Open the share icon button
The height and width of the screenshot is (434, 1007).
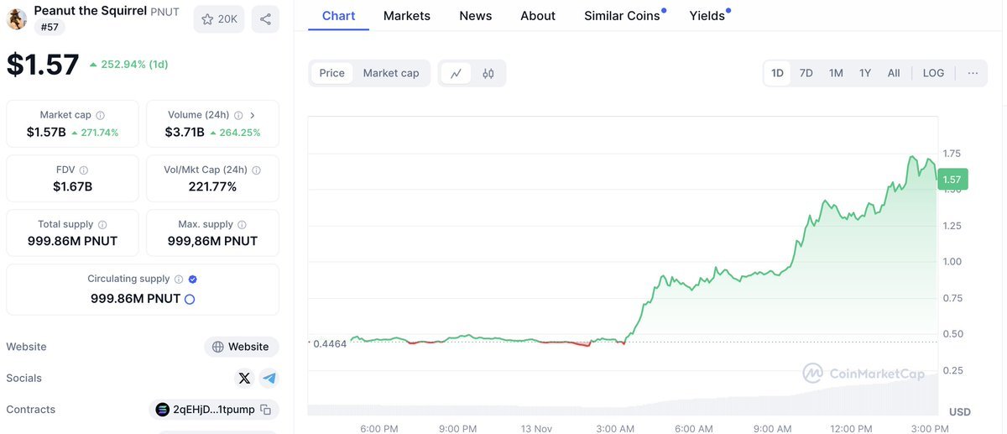[x=265, y=19]
